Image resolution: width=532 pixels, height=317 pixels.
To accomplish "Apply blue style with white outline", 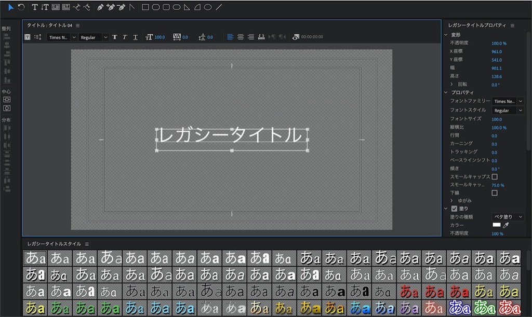I will coord(459,308).
